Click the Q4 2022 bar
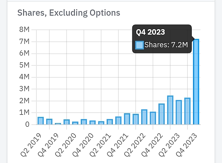 [x=162, y=114]
